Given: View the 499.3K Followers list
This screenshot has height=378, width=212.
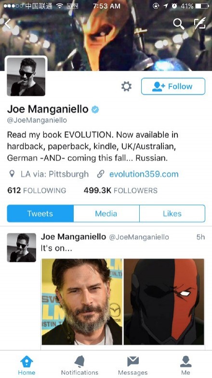Looking at the screenshot, I should (120, 190).
